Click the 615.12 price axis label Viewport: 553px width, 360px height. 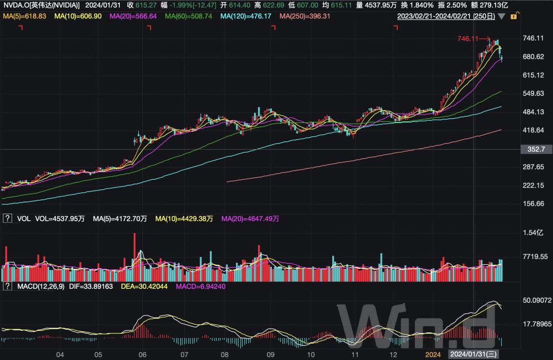click(533, 75)
